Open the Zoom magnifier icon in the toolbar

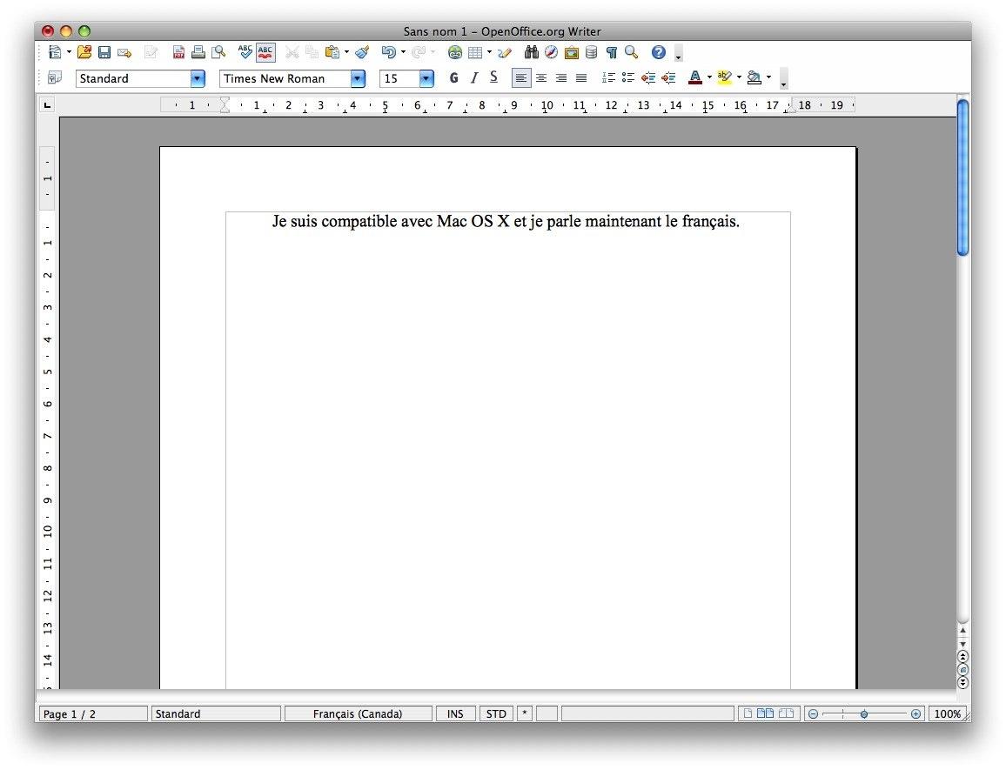pyautogui.click(x=632, y=52)
